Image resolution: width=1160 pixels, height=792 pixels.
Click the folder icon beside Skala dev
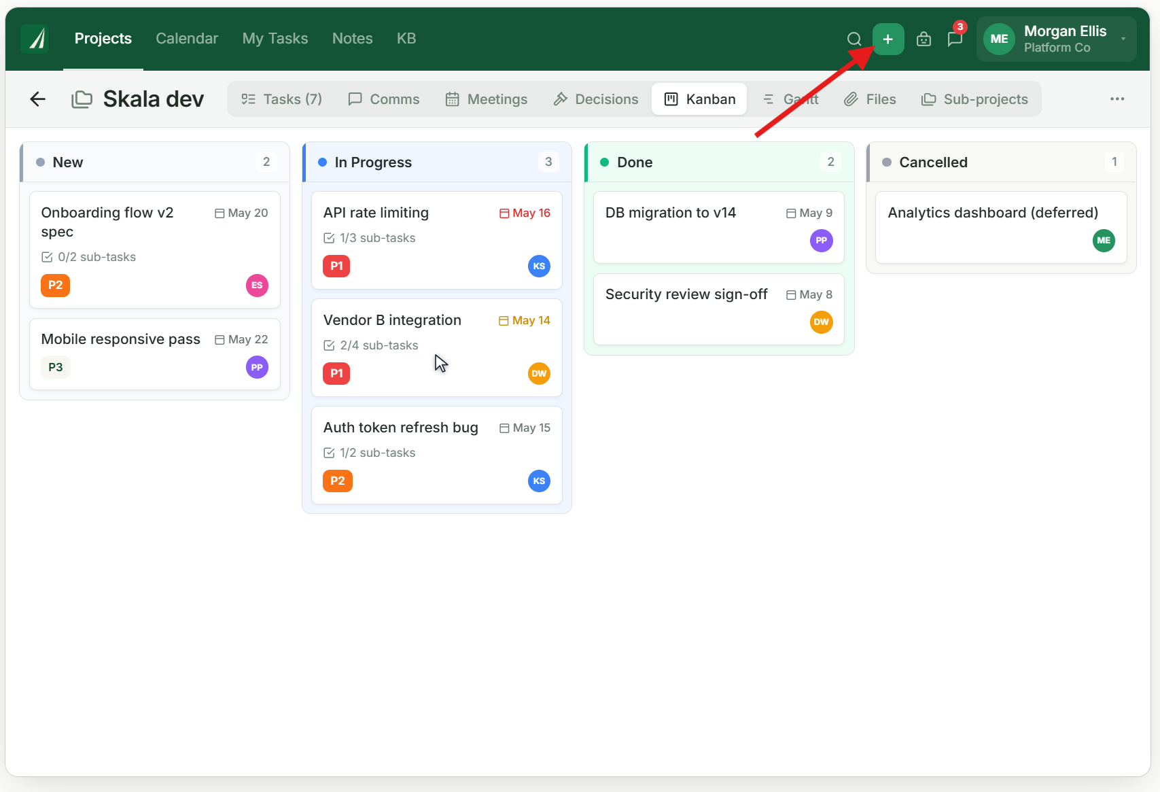(x=82, y=99)
